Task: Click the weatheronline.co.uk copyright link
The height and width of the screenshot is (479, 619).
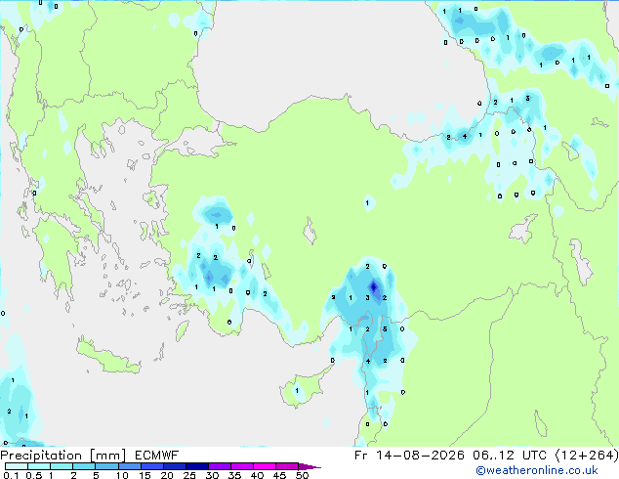Action: tap(537, 470)
